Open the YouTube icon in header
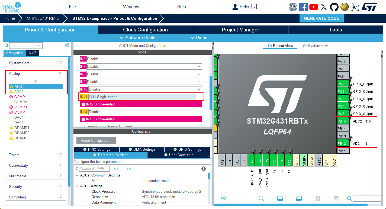The image size is (386, 209). coord(314,7)
